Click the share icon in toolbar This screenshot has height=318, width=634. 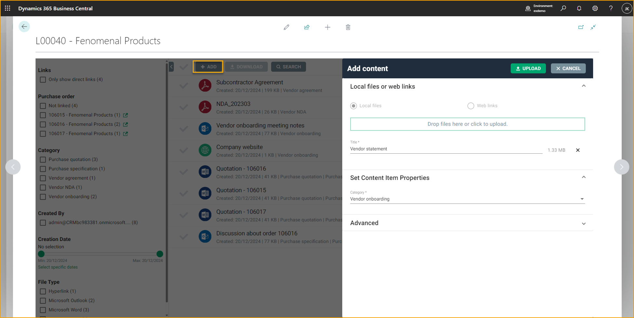(307, 27)
